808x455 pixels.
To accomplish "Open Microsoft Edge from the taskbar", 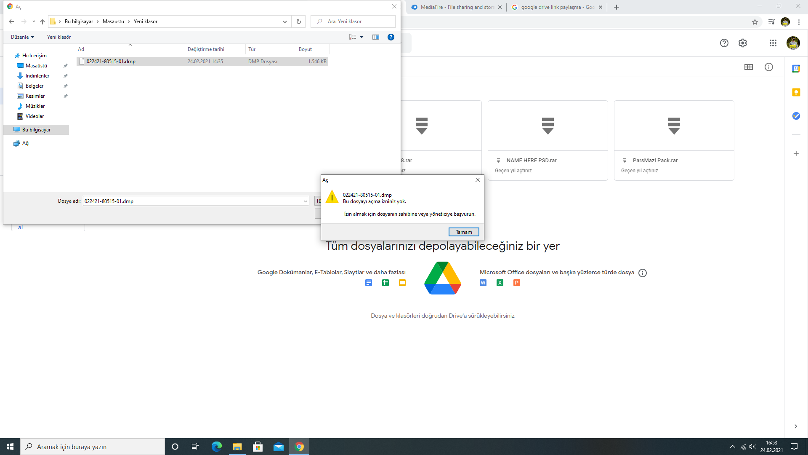I will pyautogui.click(x=217, y=447).
